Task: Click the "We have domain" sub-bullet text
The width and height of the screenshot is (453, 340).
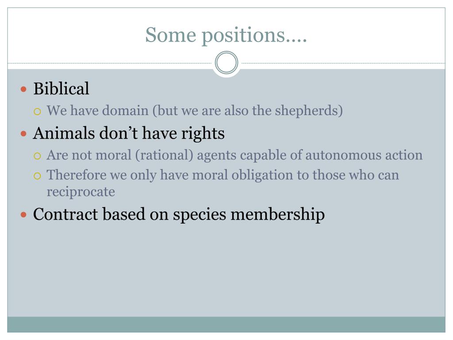Action: (x=195, y=111)
